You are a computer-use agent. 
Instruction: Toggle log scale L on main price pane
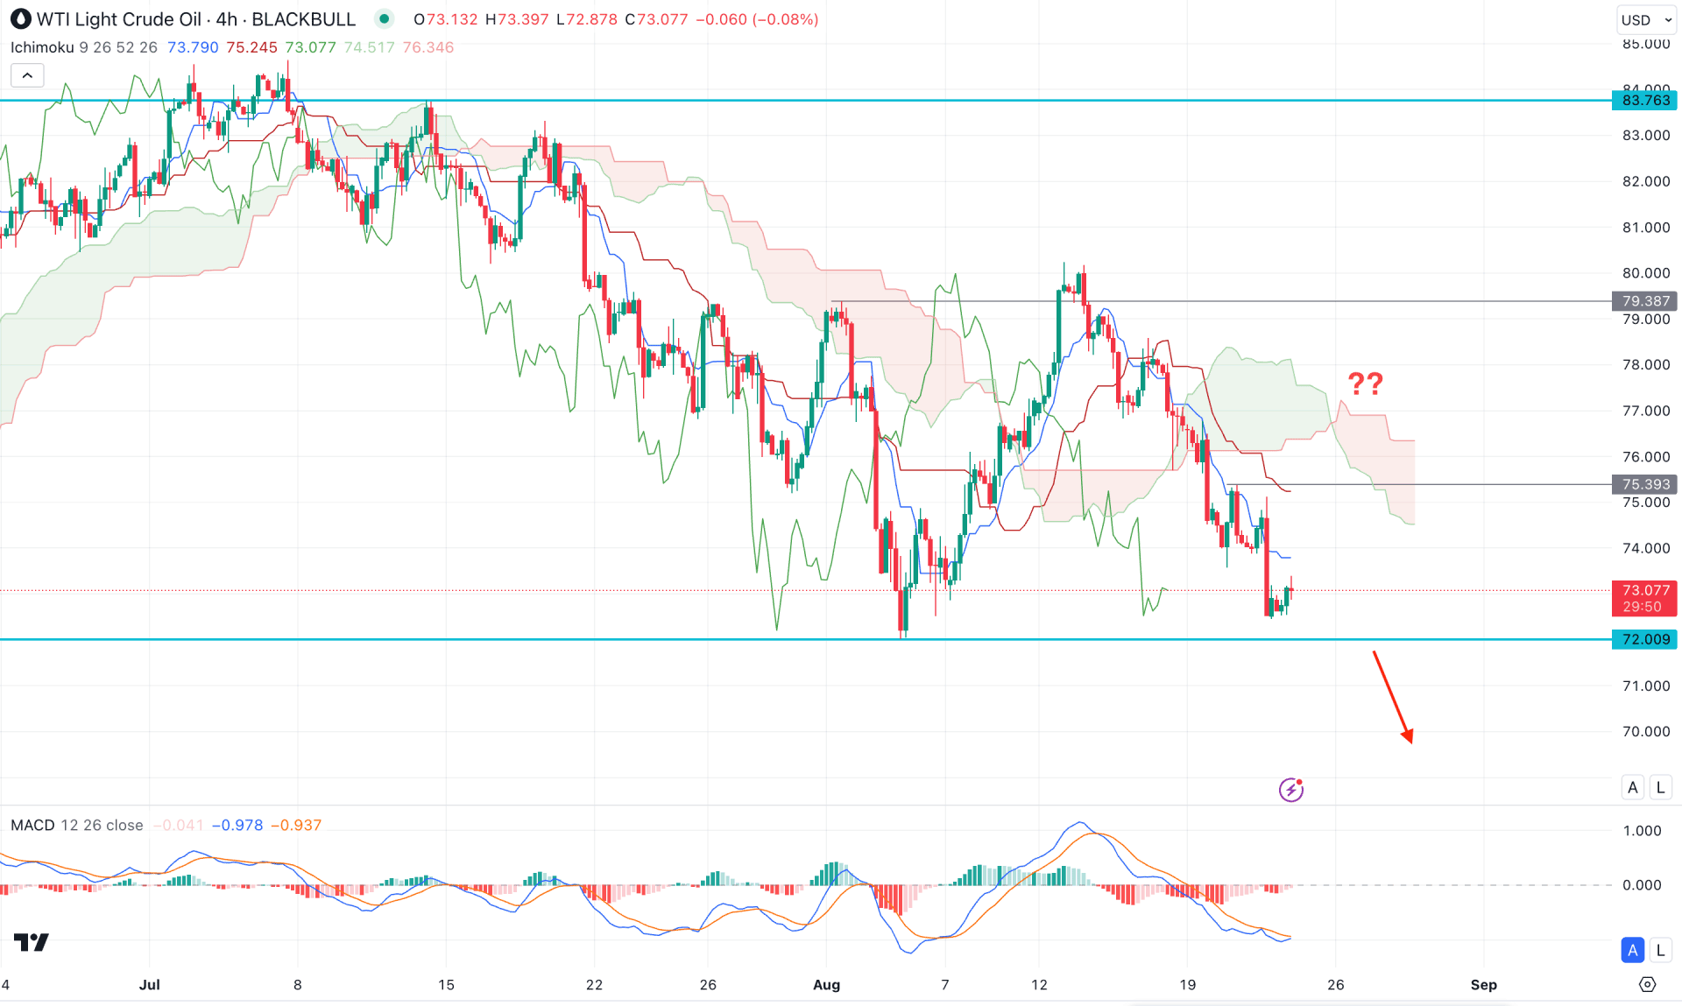pyautogui.click(x=1660, y=787)
